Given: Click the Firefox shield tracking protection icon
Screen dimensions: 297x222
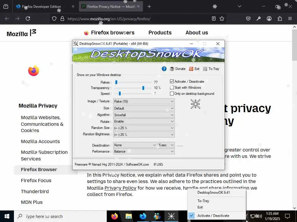Looking at the screenshot, I should 54,18.
